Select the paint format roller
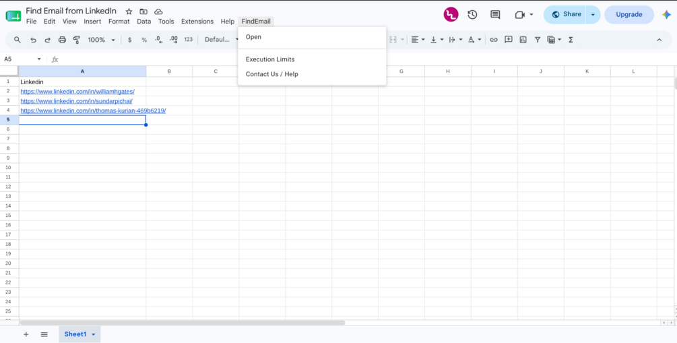The height and width of the screenshot is (343, 677). point(77,40)
